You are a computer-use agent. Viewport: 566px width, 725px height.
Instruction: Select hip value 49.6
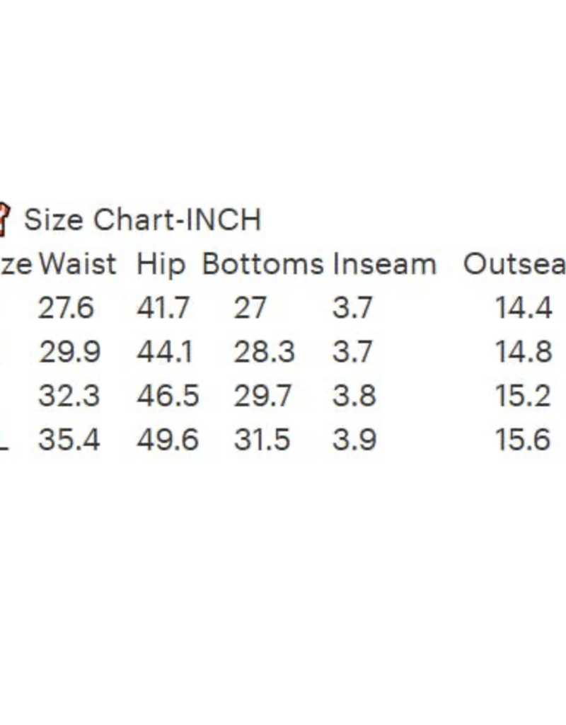coord(168,439)
